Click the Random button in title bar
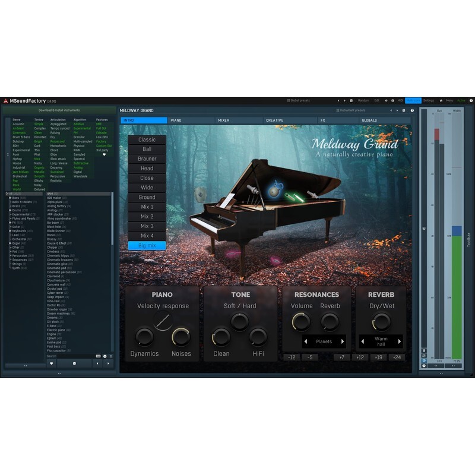The width and height of the screenshot is (475, 475). [x=363, y=100]
